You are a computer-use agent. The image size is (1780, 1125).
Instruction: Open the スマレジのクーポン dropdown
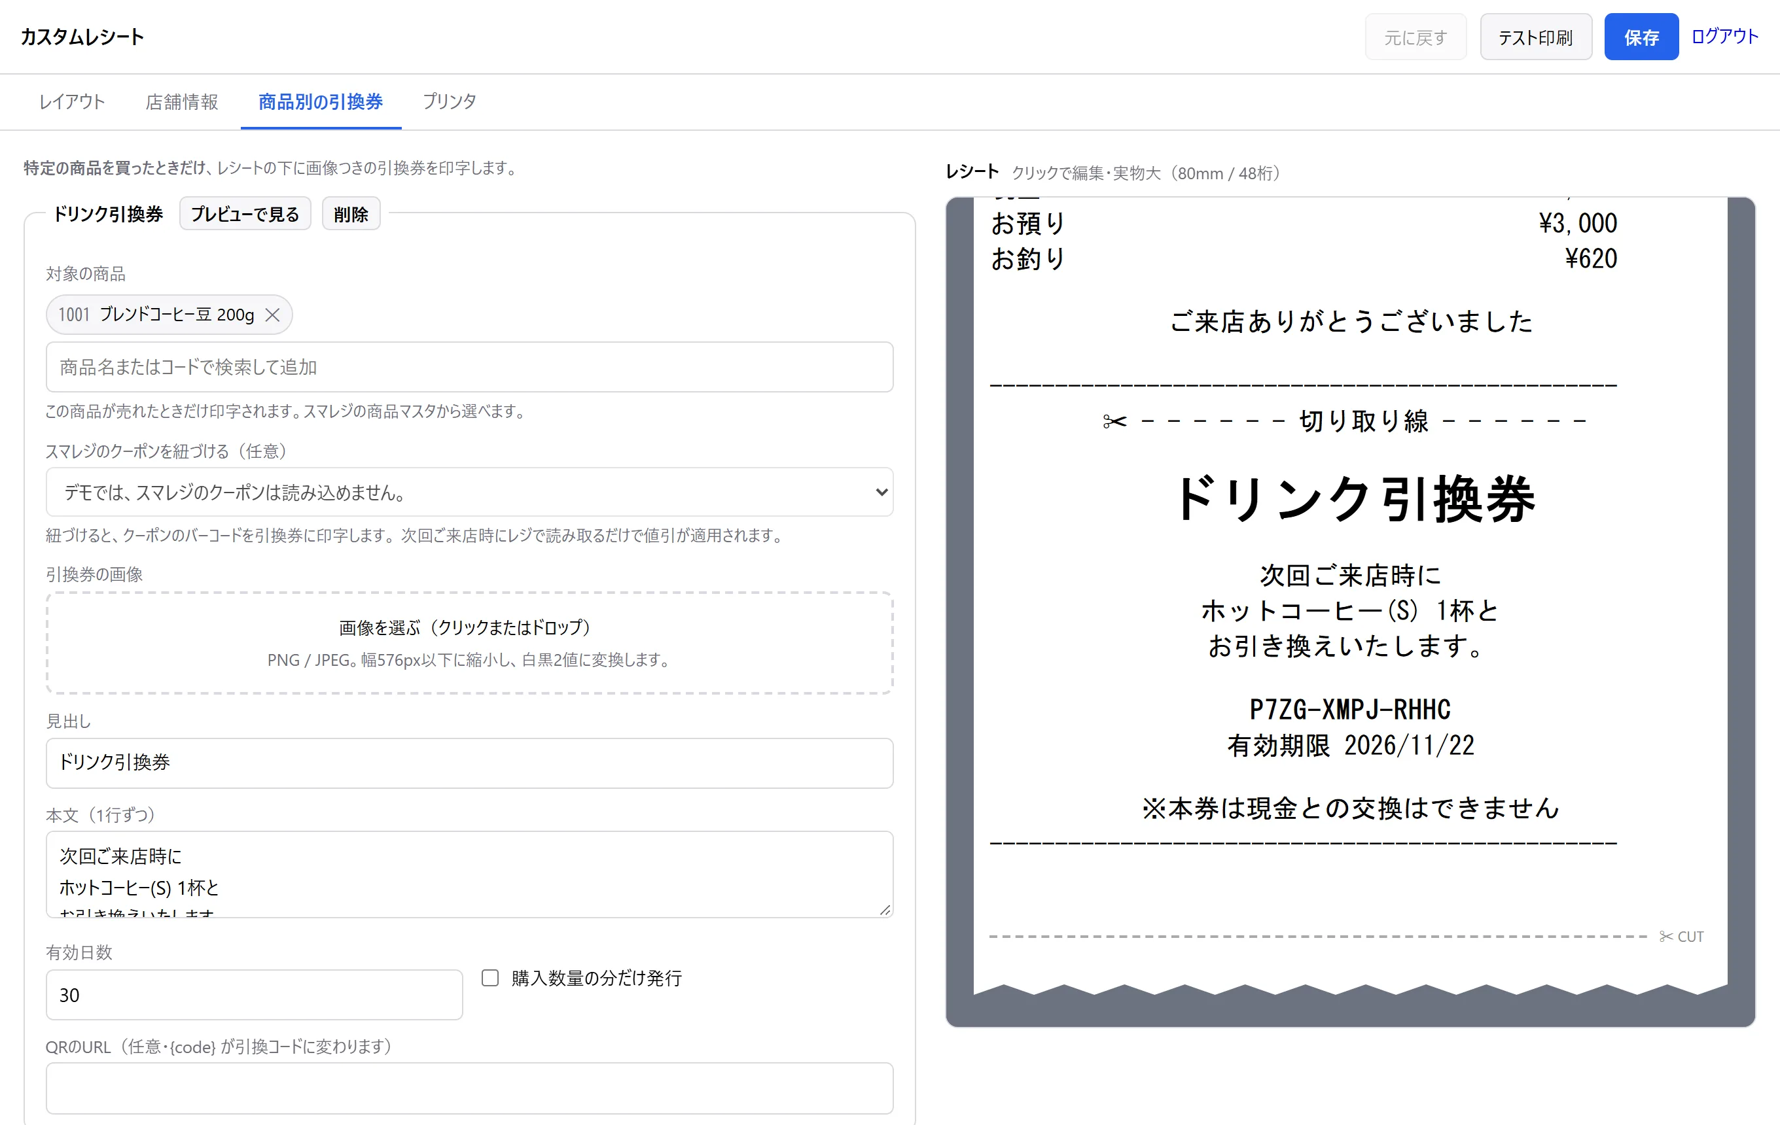pos(469,492)
